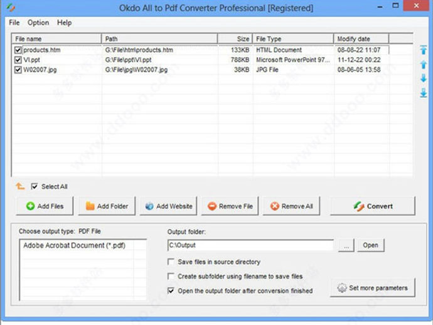Disable Open the output folder after conversion

(x=171, y=290)
